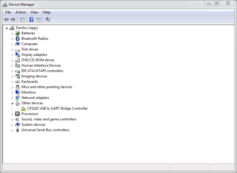The width and height of the screenshot is (237, 173).
Task: Click the Display adapters icon
Action: coord(18,55)
